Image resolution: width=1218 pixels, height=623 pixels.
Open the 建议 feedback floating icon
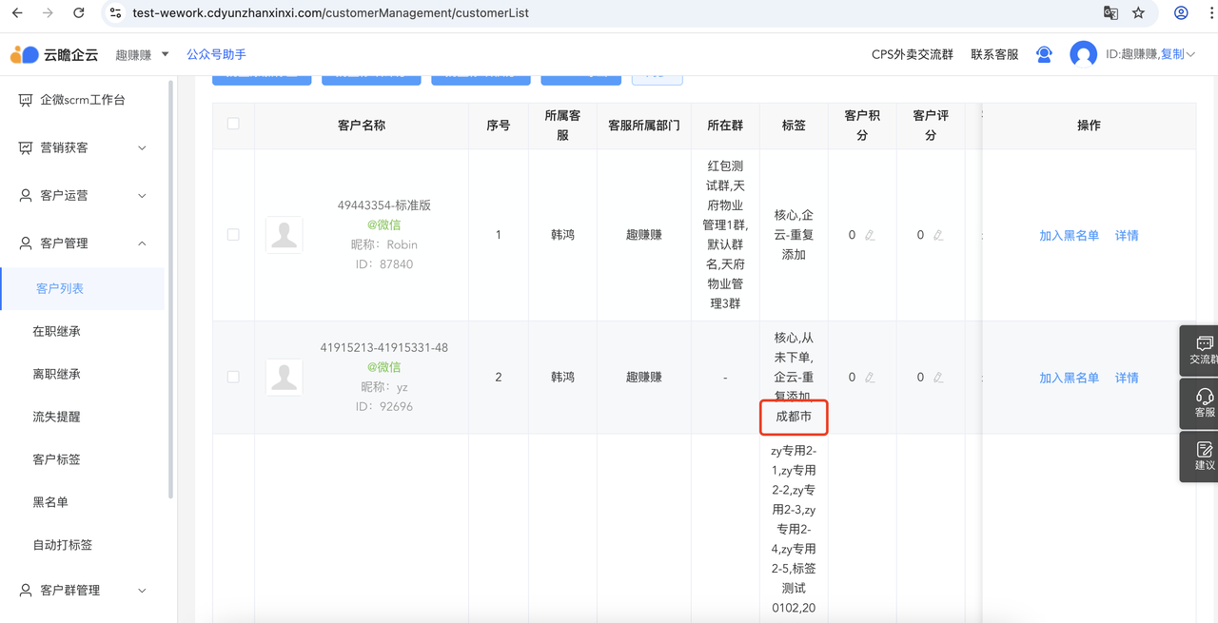click(1204, 456)
